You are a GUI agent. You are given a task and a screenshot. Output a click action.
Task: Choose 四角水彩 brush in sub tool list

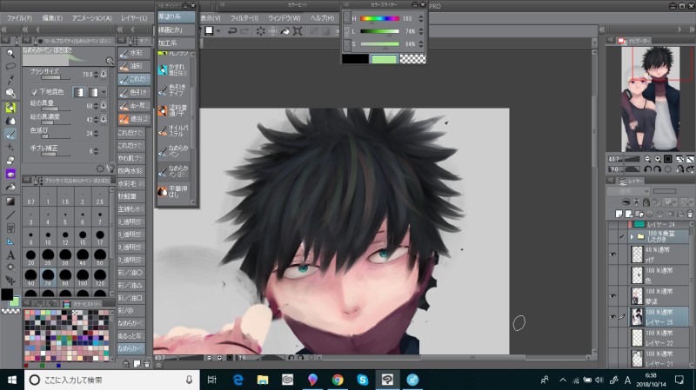pos(131,170)
